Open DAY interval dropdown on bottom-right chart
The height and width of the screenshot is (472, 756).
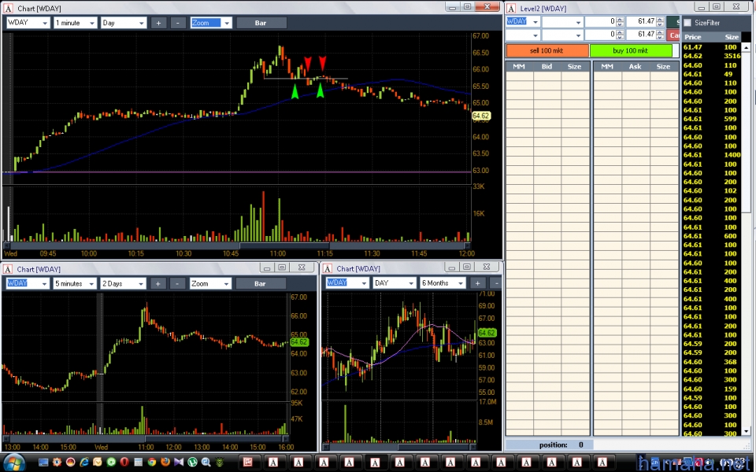[411, 283]
